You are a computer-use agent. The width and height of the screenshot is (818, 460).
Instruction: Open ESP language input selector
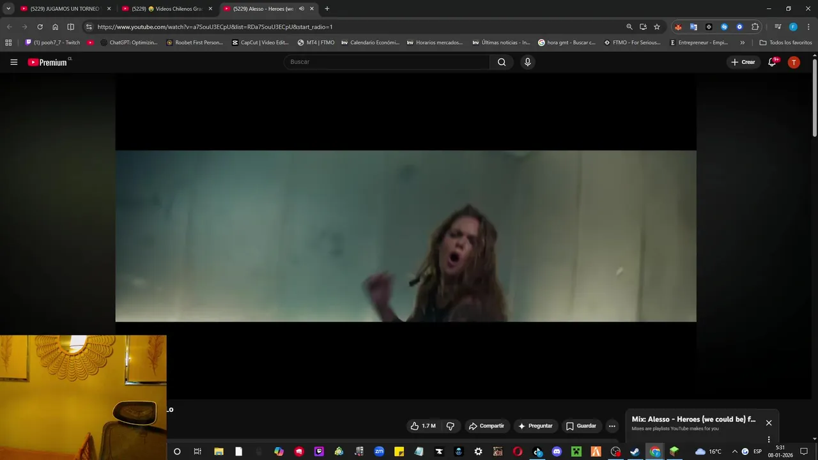click(758, 452)
